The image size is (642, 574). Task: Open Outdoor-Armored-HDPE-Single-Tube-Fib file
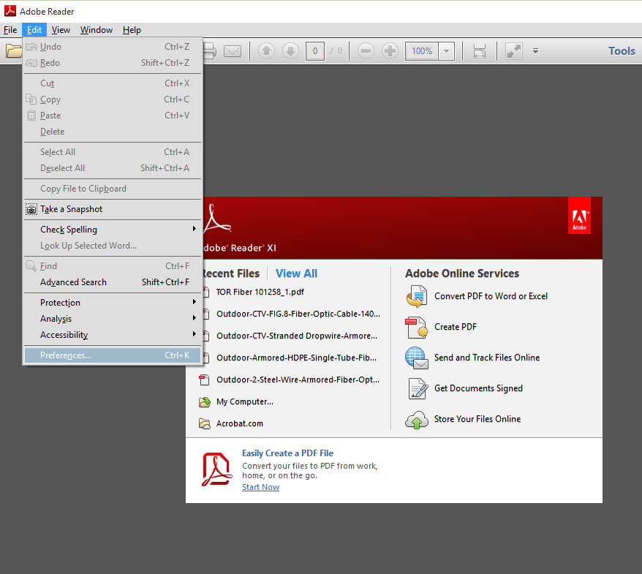pos(296,358)
